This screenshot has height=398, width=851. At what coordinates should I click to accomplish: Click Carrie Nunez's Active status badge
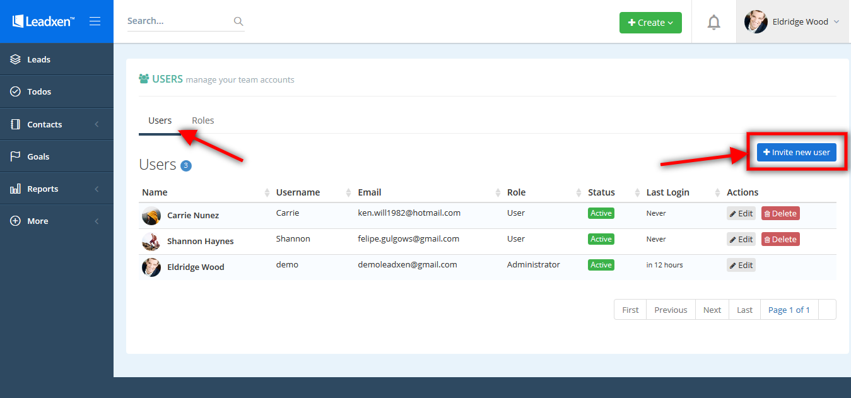601,213
